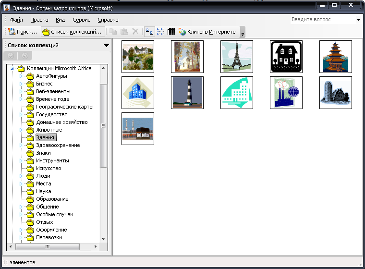This screenshot has height=269, width=365.
Task: Open the help question dropdown arrow
Action: pyautogui.click(x=358, y=20)
